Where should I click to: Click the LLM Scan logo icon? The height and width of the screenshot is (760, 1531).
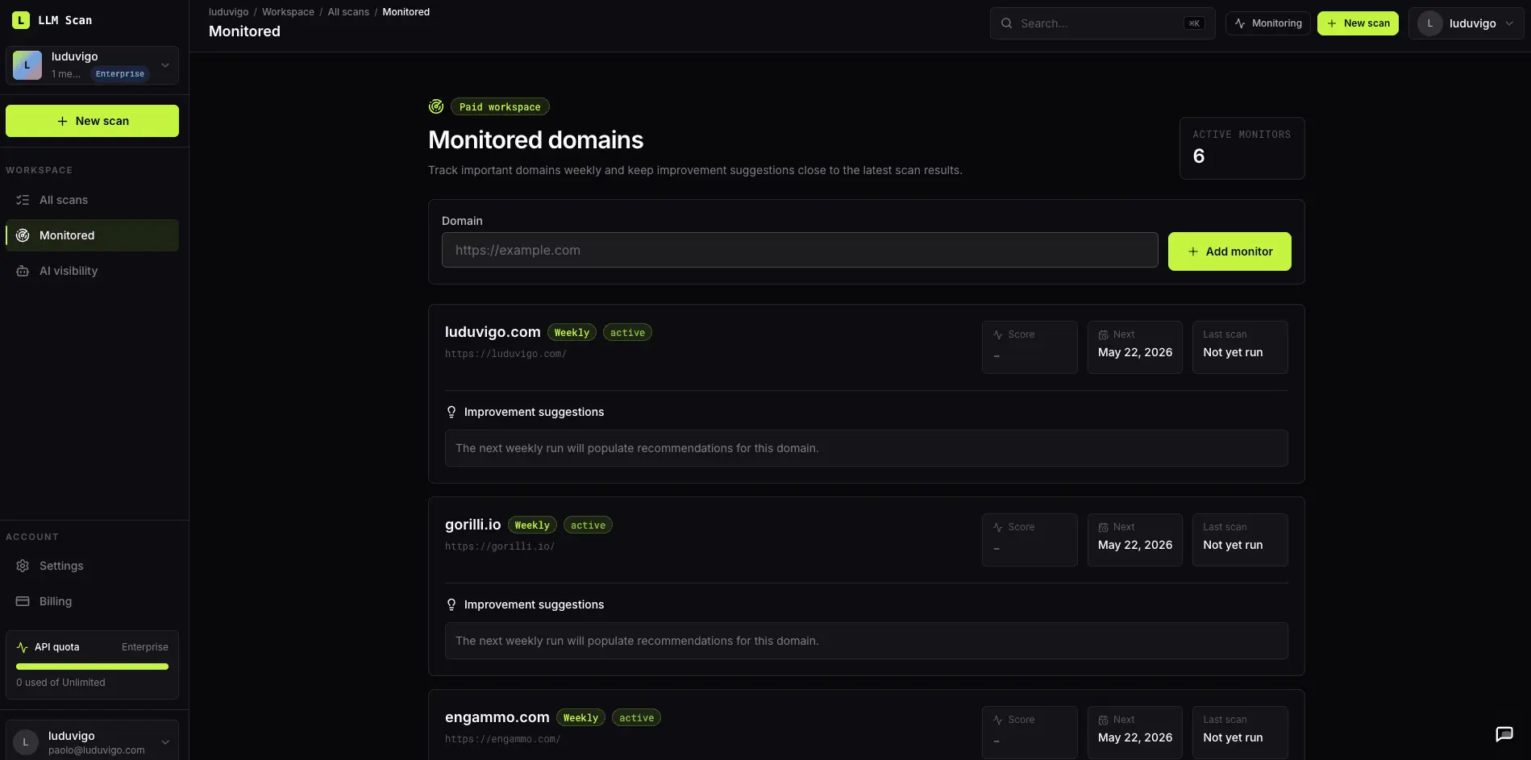click(21, 20)
